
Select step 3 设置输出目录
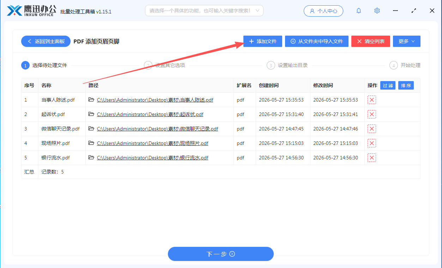coord(287,65)
